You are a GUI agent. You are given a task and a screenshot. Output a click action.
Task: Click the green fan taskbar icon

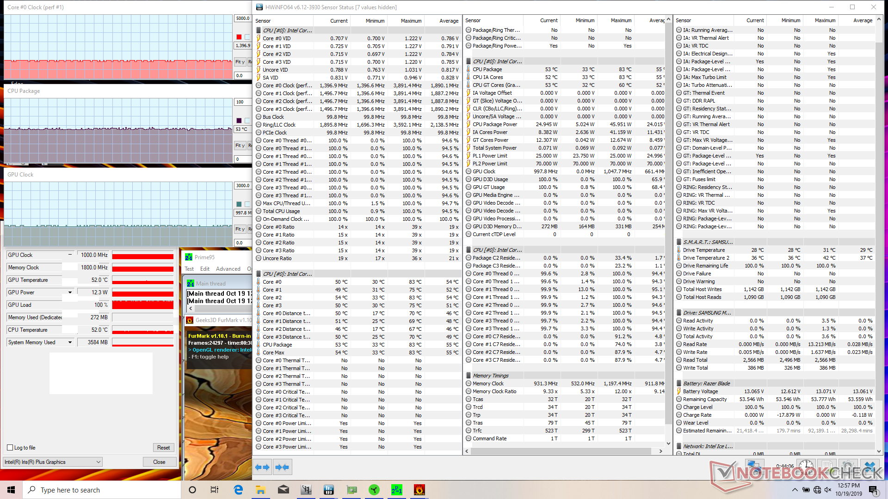pos(374,490)
